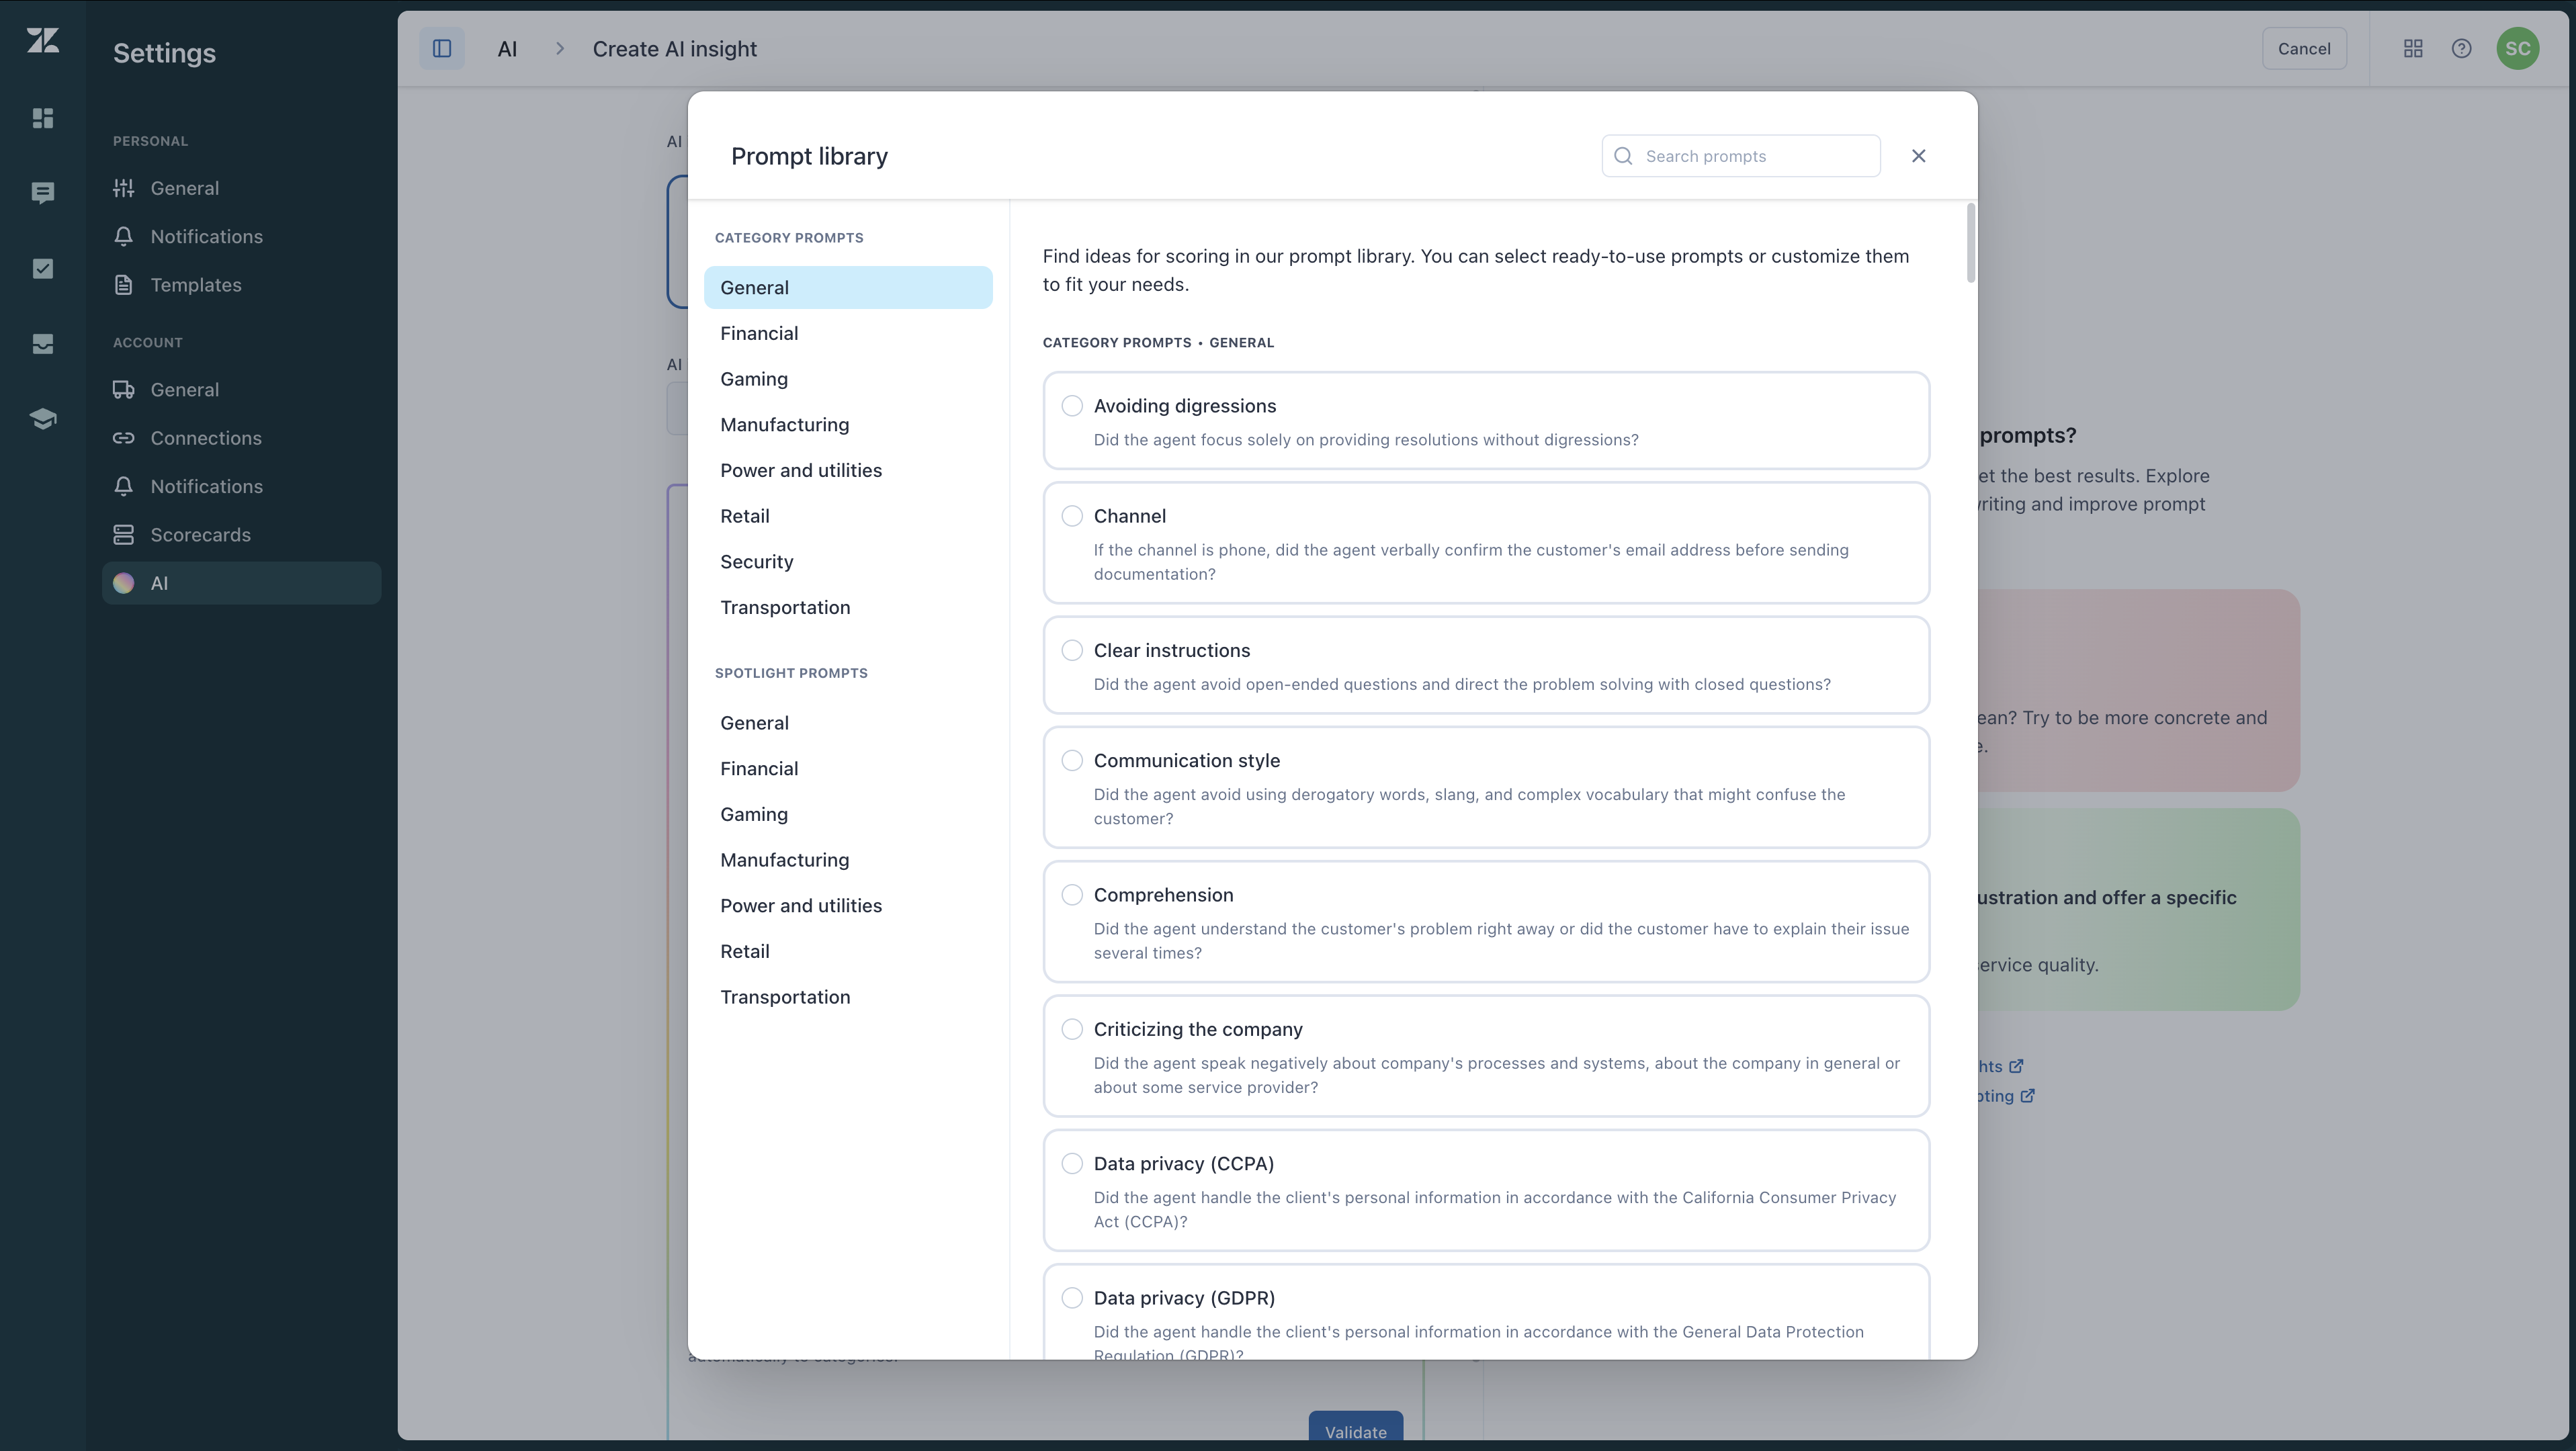Open the dashboard grid icon in left rail
This screenshot has width=2576, height=1451.
pyautogui.click(x=43, y=118)
